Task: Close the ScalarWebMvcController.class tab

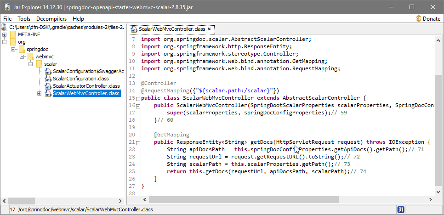Action: coord(209,29)
